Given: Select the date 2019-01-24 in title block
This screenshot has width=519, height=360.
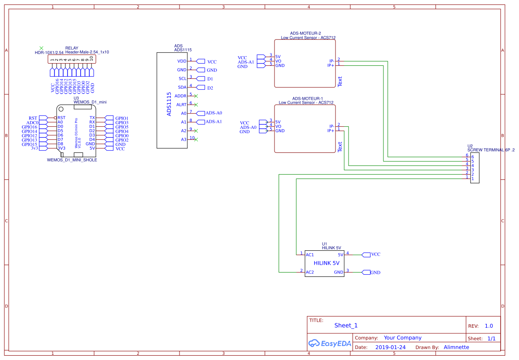Looking at the screenshot, I should tap(390, 347).
